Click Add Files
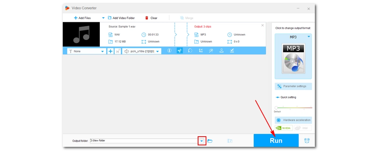The width and height of the screenshot is (378, 151). [x=82, y=18]
